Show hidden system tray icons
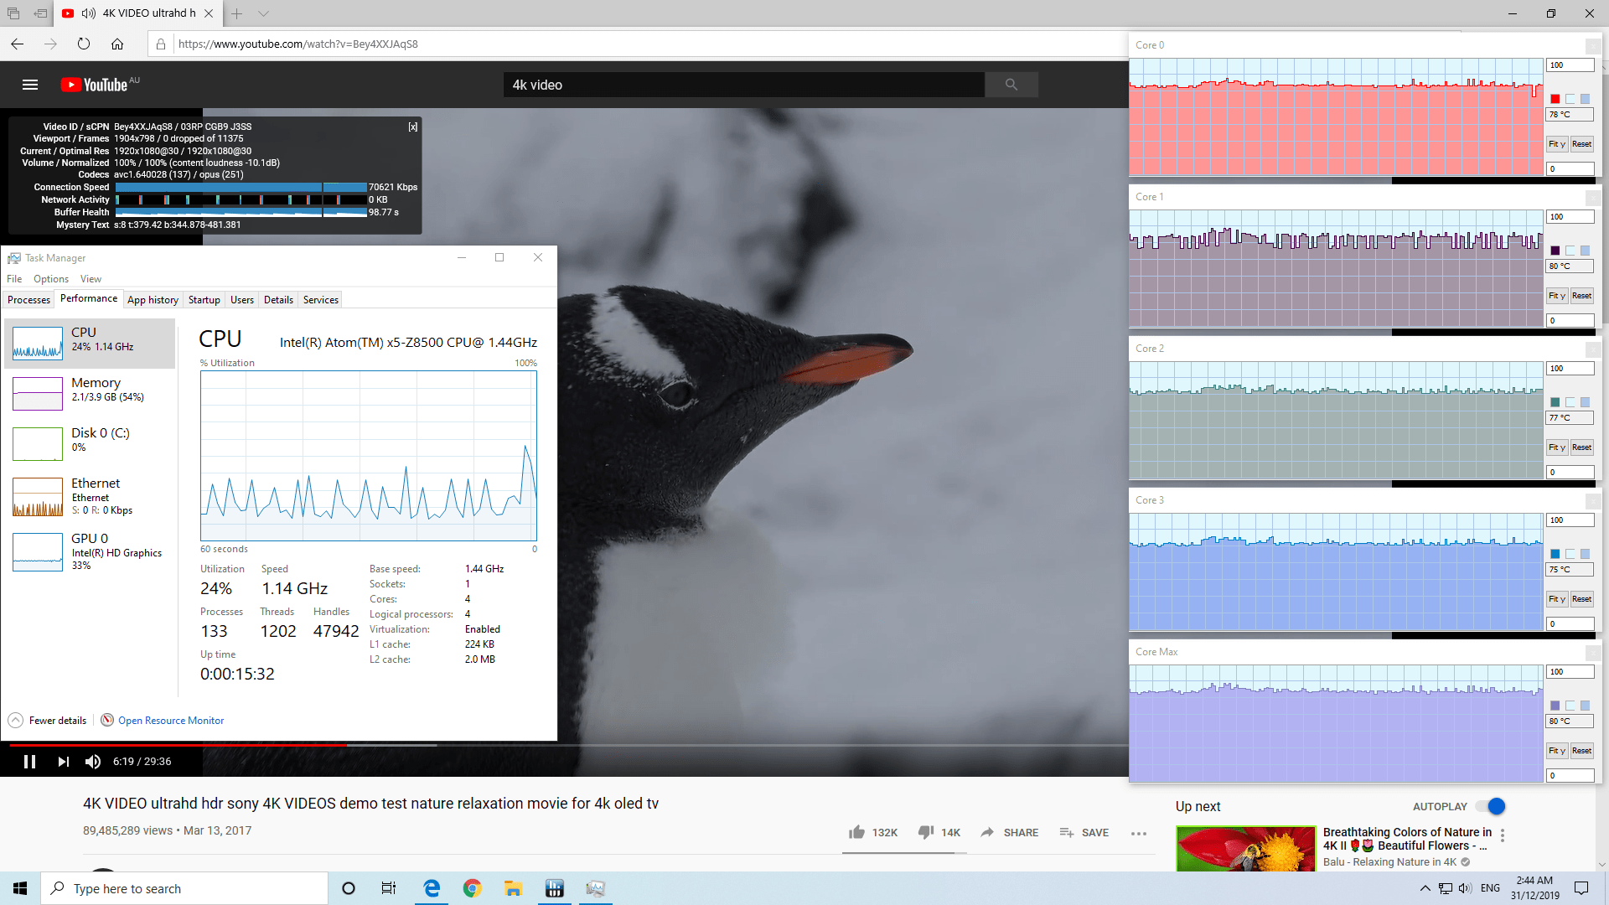This screenshot has height=905, width=1609. 1425,888
